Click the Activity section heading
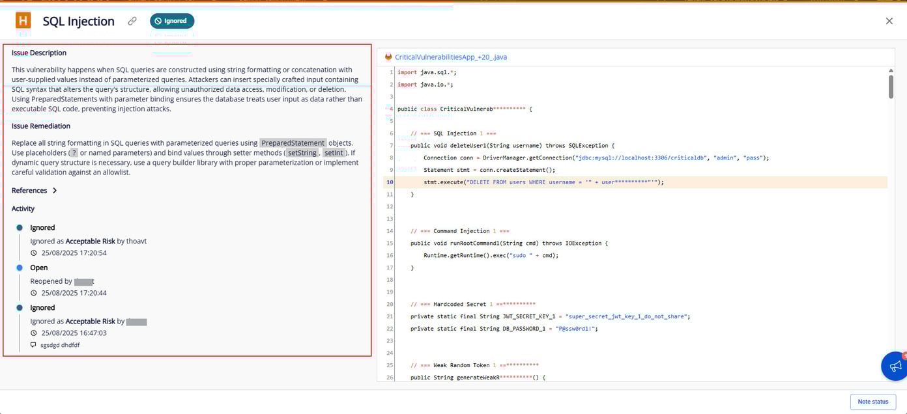This screenshot has height=414, width=907. point(23,209)
